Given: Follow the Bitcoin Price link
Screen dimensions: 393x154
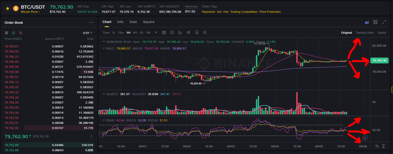Looking at the screenshot, I should click(x=30, y=12).
